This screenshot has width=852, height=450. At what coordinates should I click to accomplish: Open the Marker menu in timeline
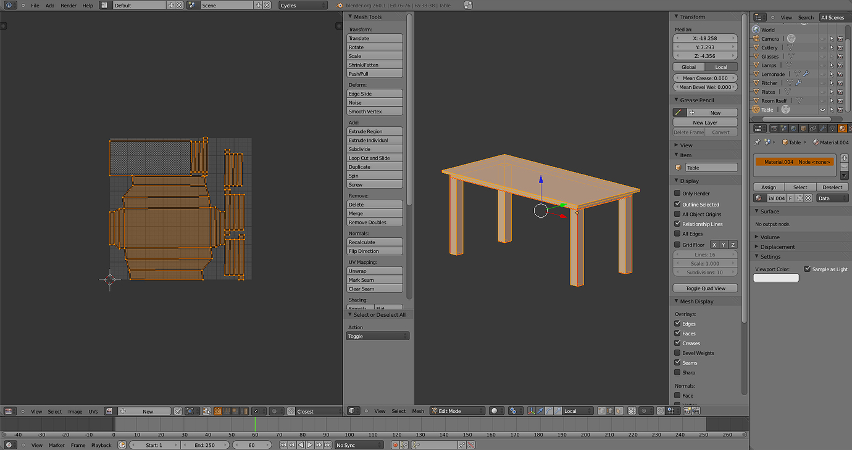click(56, 445)
